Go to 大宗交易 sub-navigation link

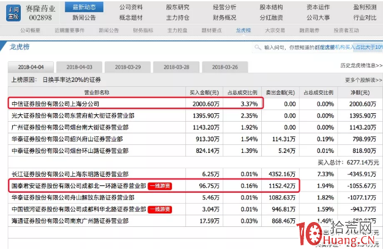click(x=275, y=31)
